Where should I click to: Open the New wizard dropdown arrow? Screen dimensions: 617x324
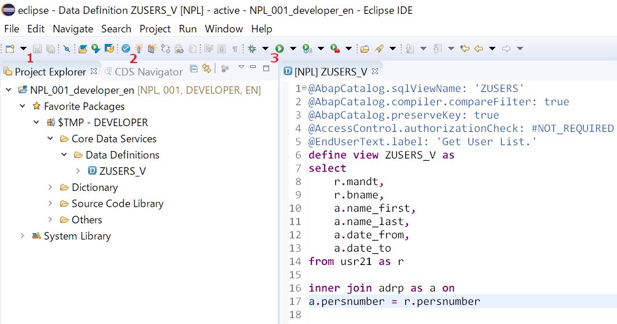(x=23, y=49)
